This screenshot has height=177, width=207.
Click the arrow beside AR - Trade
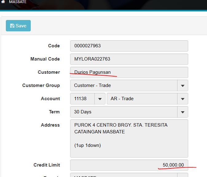pos(183,99)
